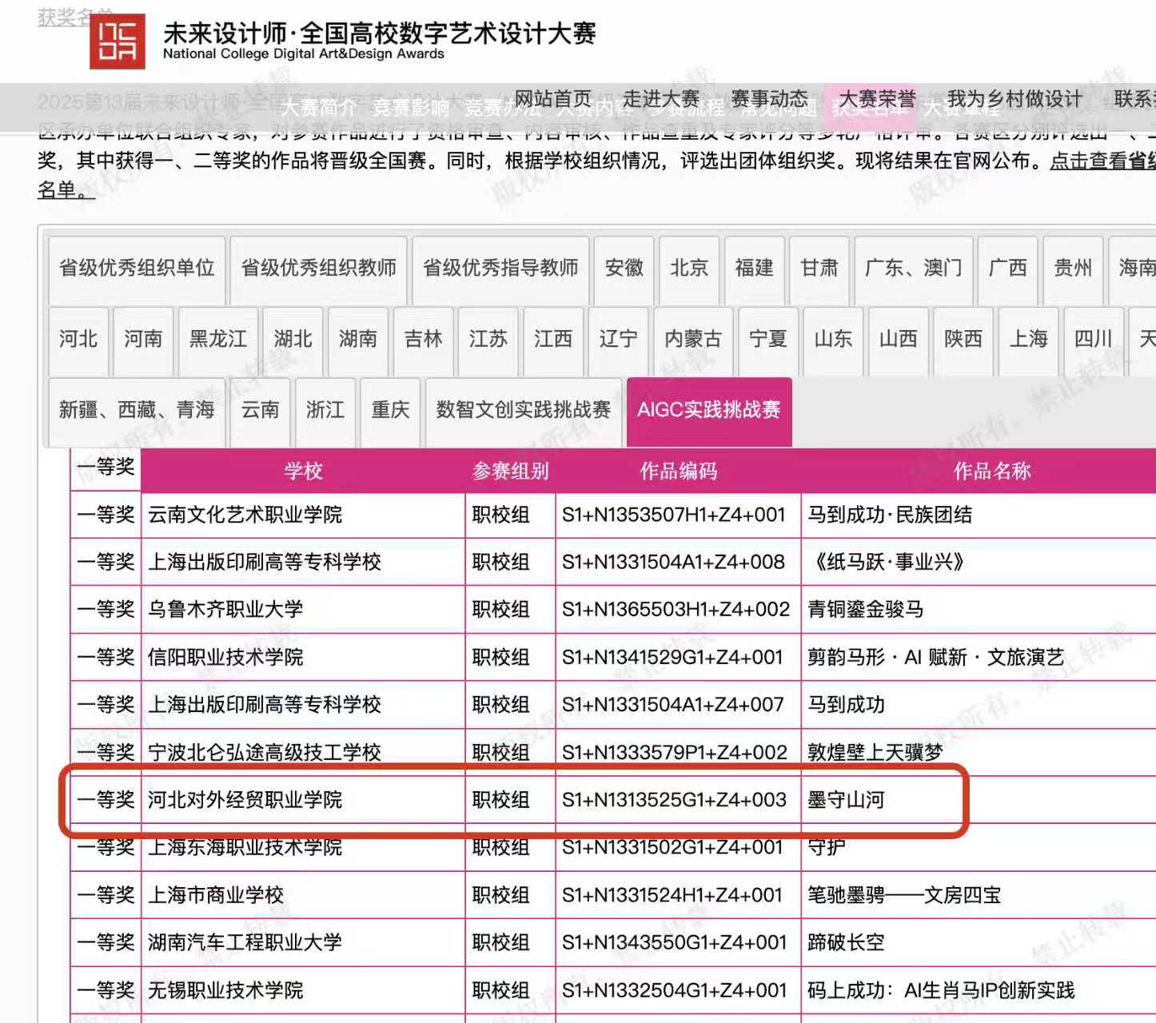Navigate to 网站首页 in the menu
Screen dimensions: 1156x1023
(551, 98)
